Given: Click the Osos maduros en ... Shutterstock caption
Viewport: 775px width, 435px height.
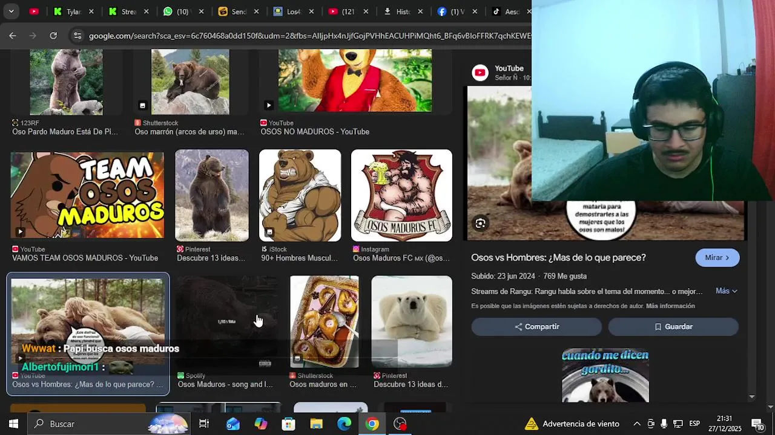Looking at the screenshot, I should click(323, 384).
